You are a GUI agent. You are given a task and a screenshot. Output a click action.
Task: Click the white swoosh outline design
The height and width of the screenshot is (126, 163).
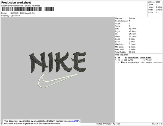tap(58, 80)
